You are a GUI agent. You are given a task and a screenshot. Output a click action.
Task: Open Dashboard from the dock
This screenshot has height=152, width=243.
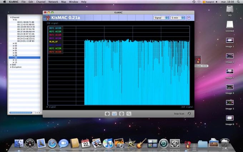click(30, 143)
